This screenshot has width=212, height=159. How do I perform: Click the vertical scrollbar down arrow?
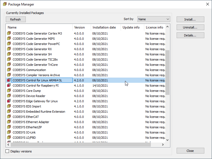point(168,140)
